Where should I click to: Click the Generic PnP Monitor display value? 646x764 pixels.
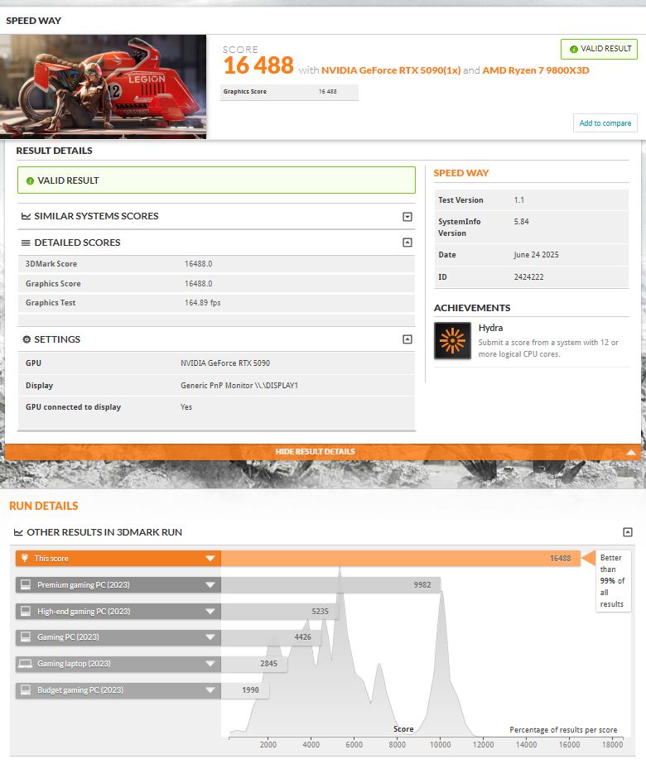click(239, 386)
